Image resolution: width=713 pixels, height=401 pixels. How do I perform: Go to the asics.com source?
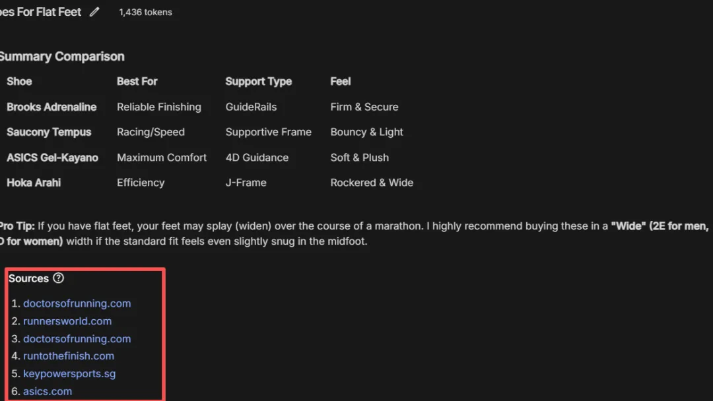tap(48, 391)
